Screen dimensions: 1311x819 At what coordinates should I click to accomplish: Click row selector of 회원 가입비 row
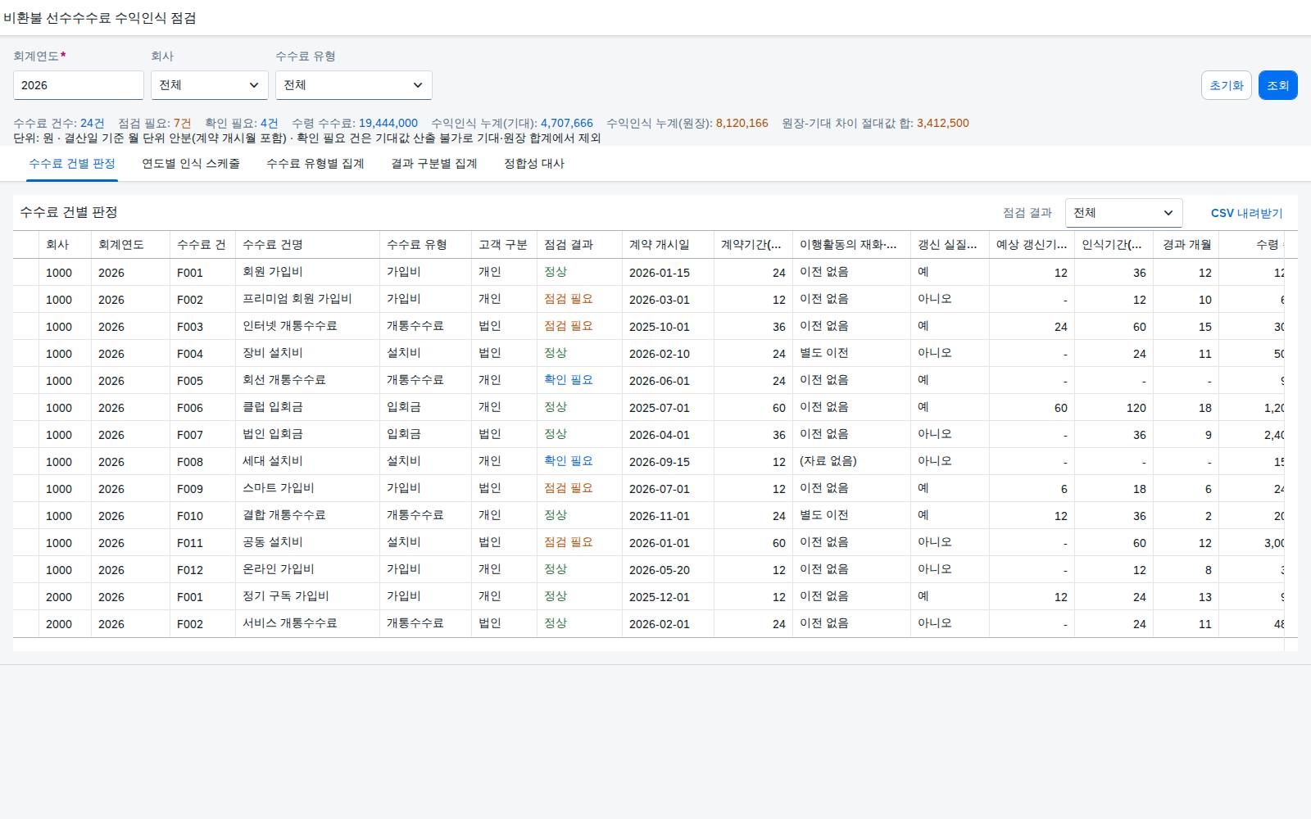(25, 272)
